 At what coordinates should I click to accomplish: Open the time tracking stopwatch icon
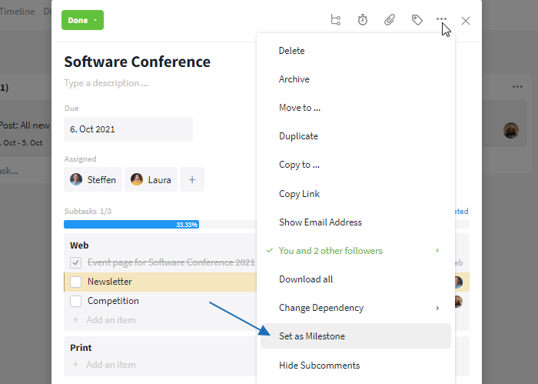tap(363, 20)
